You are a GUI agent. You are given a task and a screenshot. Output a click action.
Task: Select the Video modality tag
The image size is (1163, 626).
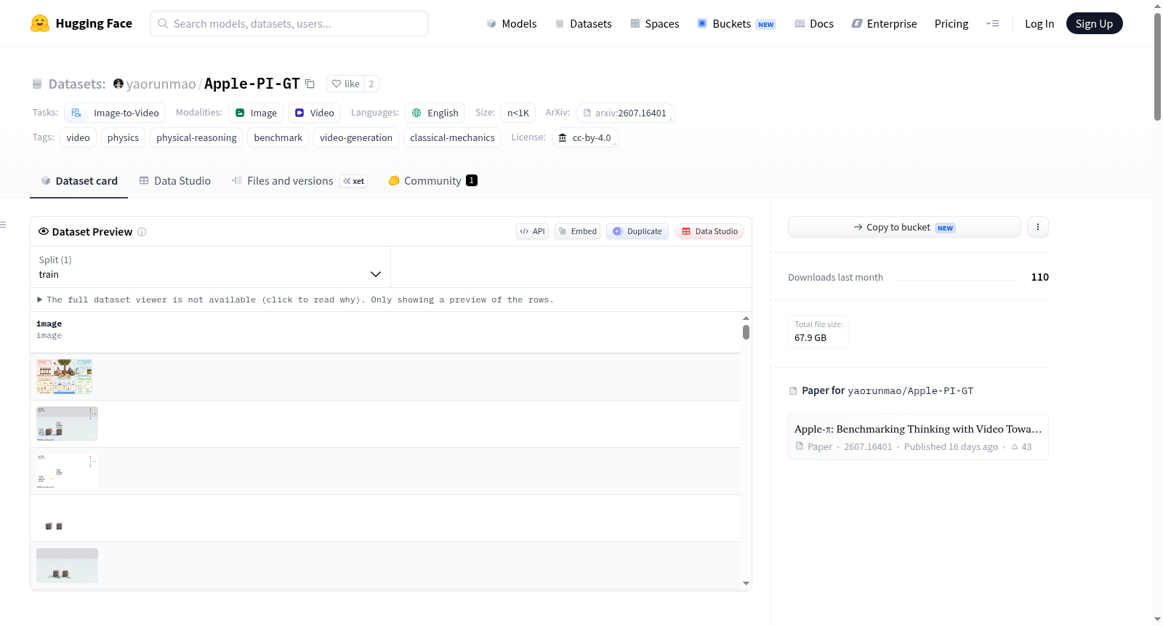[x=315, y=113]
